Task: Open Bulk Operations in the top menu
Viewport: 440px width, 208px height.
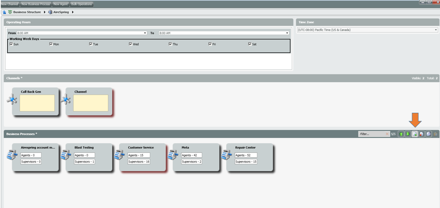Action: tap(82, 4)
